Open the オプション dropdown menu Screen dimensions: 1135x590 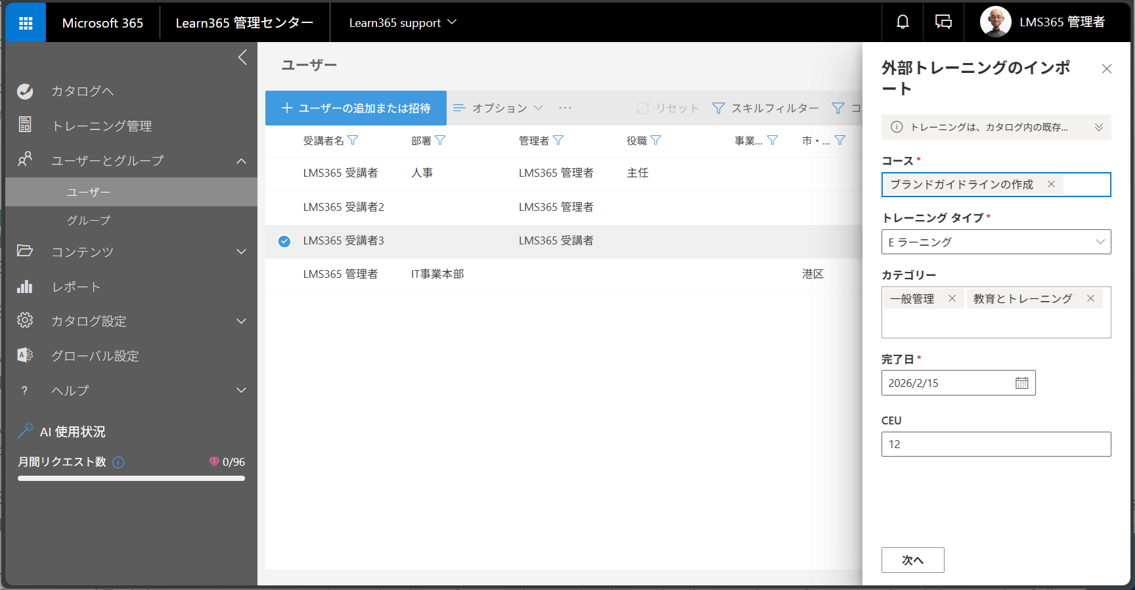pos(499,108)
